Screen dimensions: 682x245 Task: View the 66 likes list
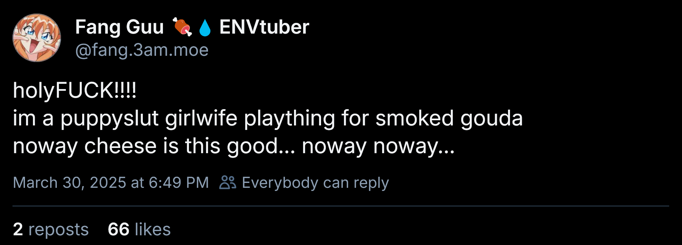tap(139, 229)
